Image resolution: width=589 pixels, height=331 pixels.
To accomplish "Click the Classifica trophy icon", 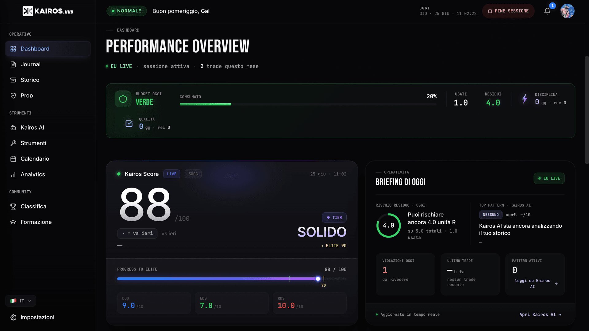I will (13, 207).
